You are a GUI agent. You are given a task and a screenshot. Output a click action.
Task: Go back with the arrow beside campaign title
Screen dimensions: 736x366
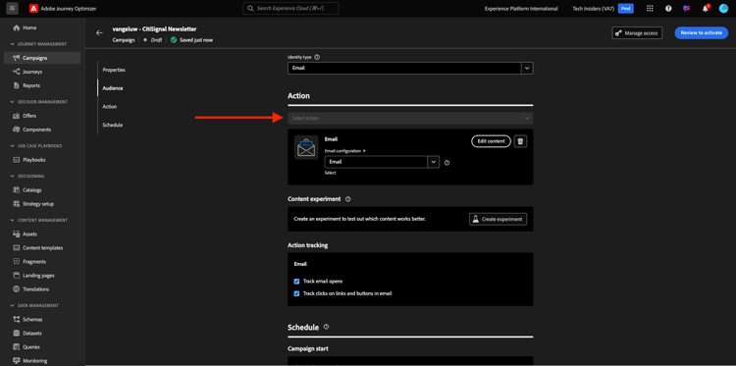coord(99,32)
